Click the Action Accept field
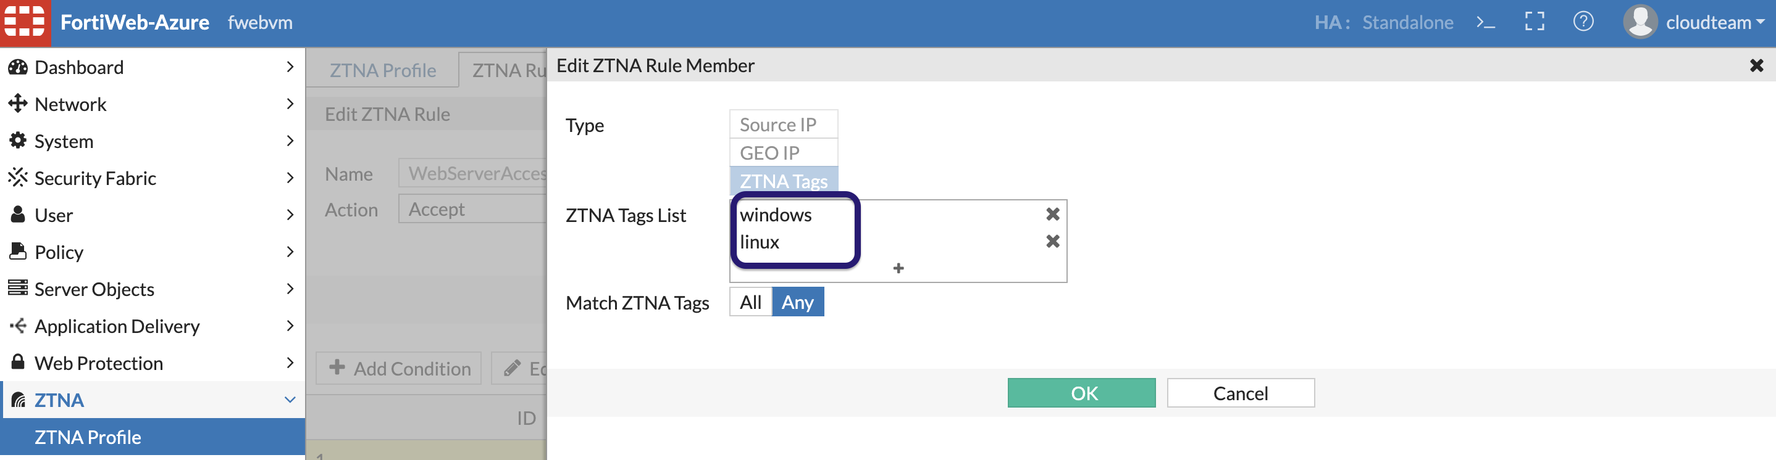This screenshot has width=1776, height=460. pyautogui.click(x=473, y=208)
